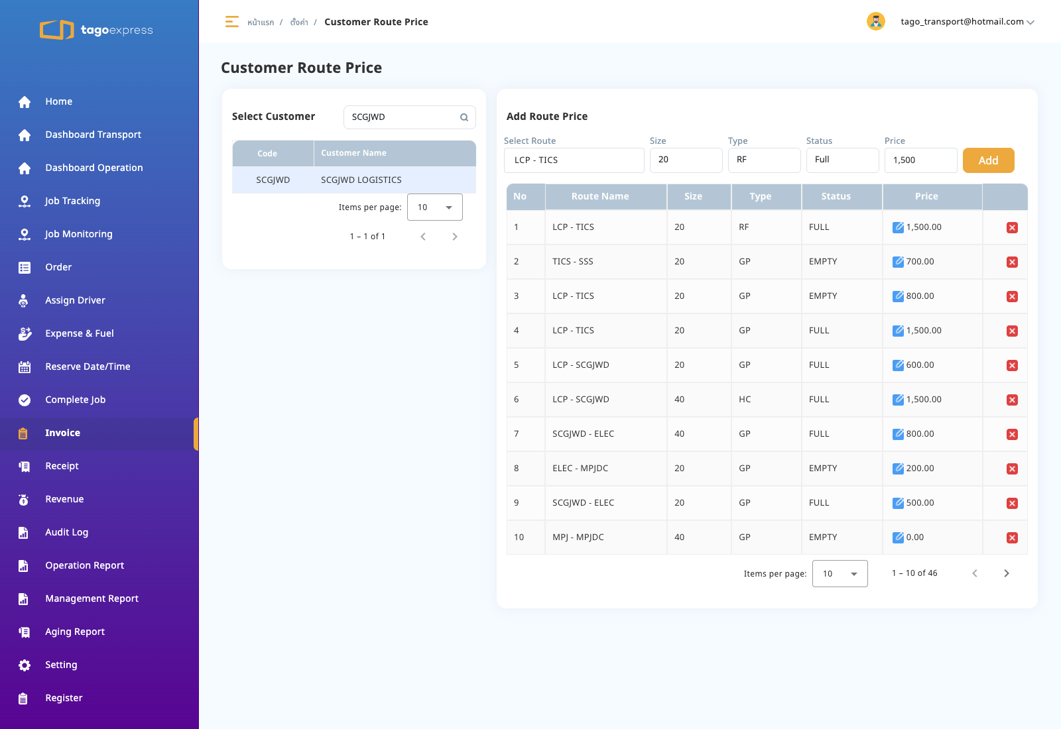This screenshot has height=729, width=1061.
Task: Edit price of row 2 TICS - SSS
Action: 898,262
